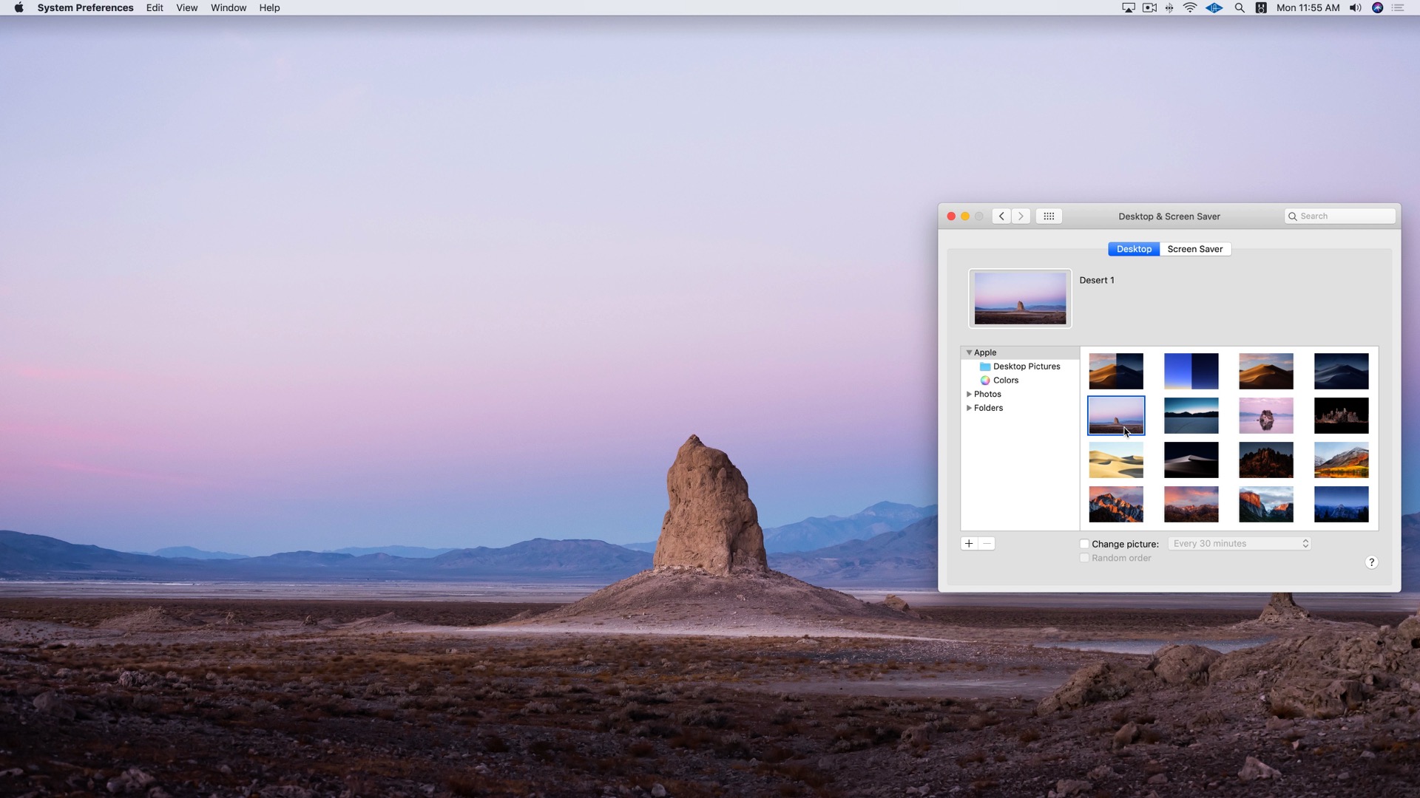This screenshot has height=798, width=1420.
Task: Collapse the Apple section triangle
Action: (x=969, y=352)
